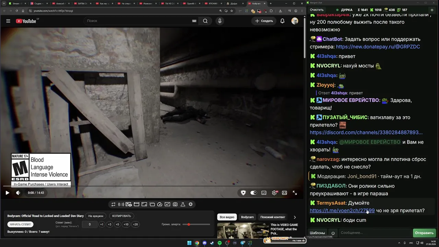Screen dimensions: 439x247
Task: Click the split minutes input field
Action: pyautogui.click(x=90, y=224)
